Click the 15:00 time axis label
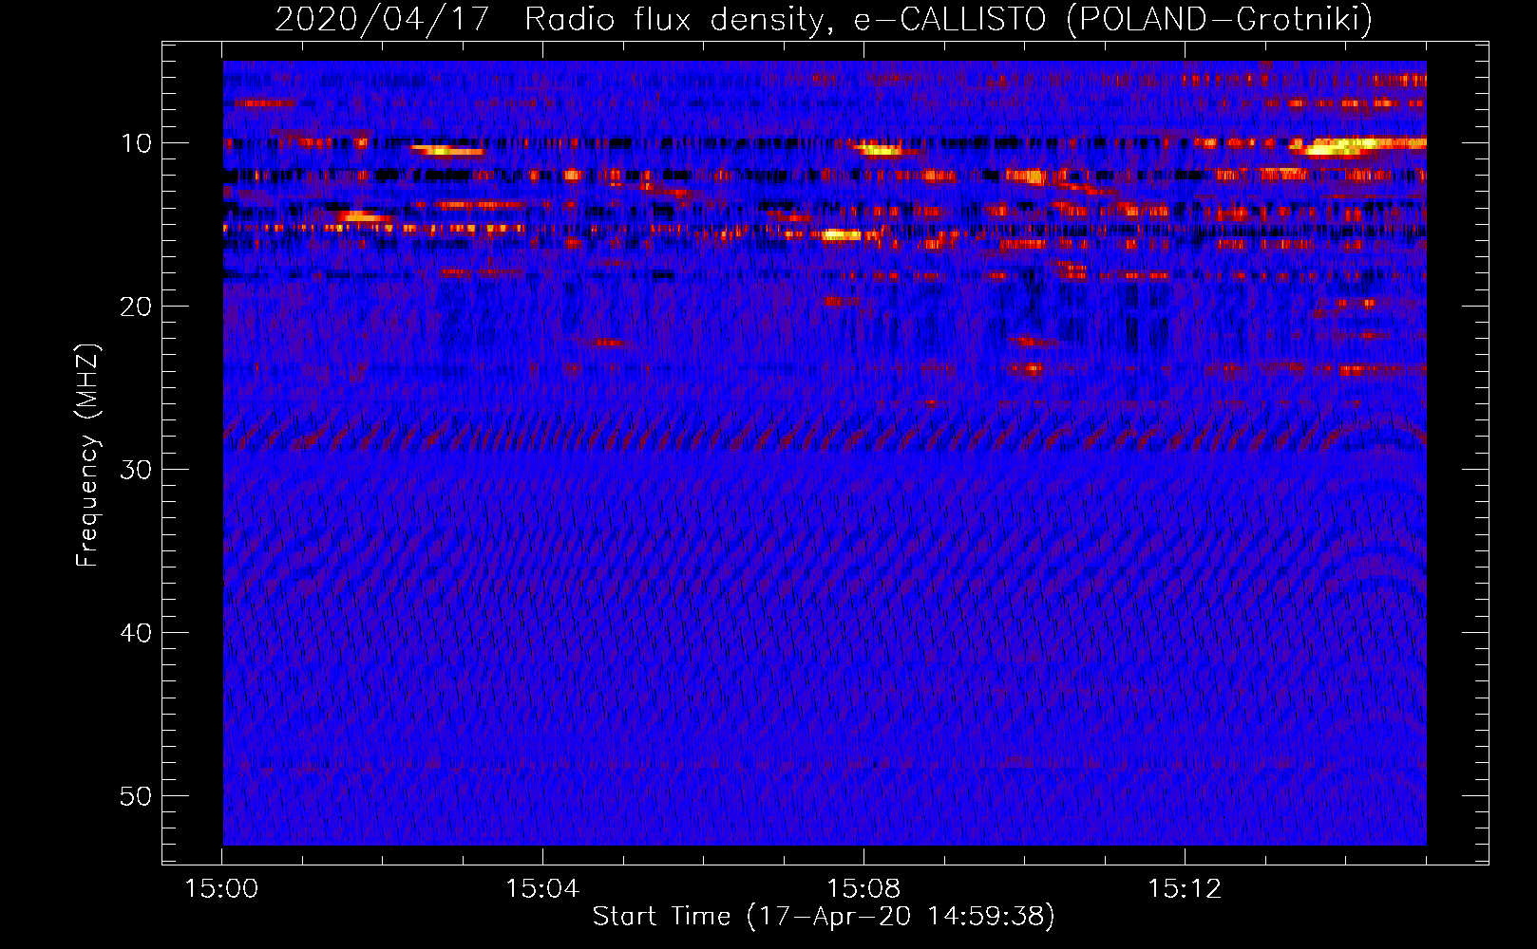 (221, 889)
